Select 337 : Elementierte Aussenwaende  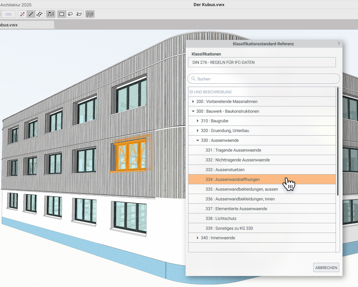[262, 209]
